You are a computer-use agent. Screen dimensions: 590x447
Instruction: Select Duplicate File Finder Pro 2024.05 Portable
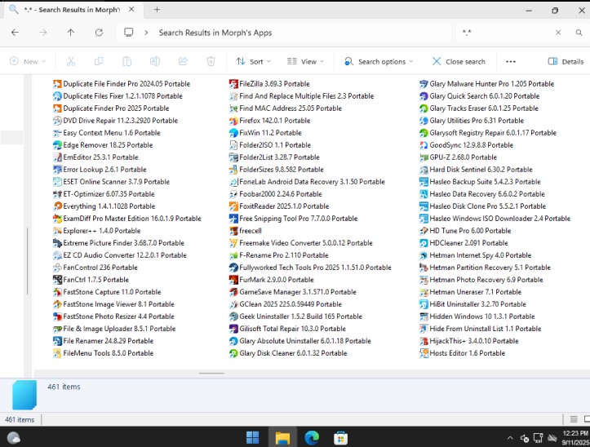pos(122,84)
